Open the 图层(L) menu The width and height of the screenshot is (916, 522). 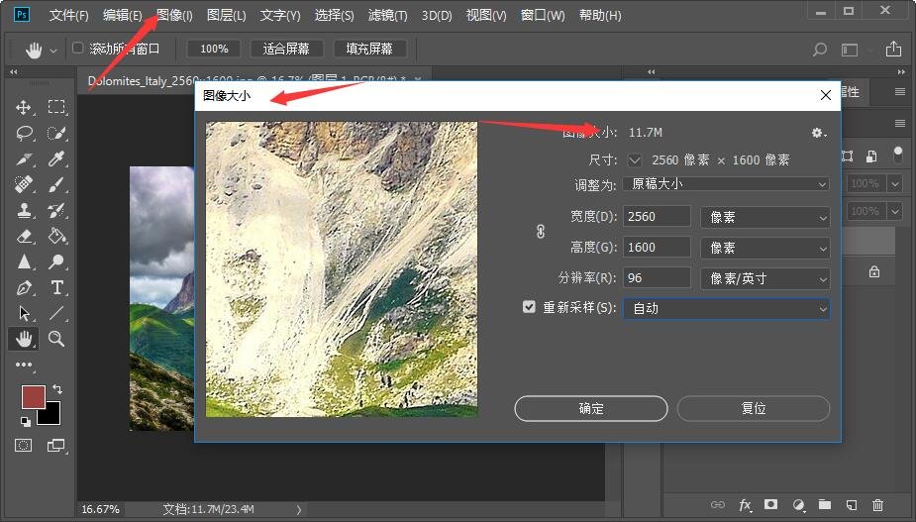point(226,15)
